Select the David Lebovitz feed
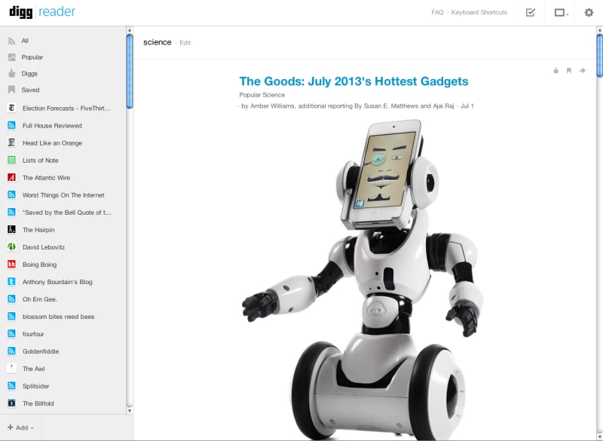The width and height of the screenshot is (603, 441). (x=44, y=247)
